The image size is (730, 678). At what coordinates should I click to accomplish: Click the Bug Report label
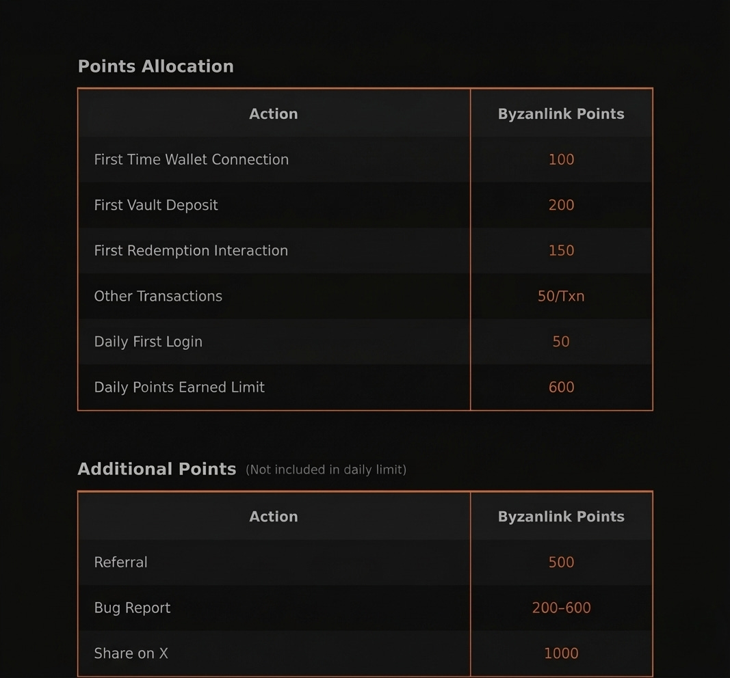pos(132,608)
